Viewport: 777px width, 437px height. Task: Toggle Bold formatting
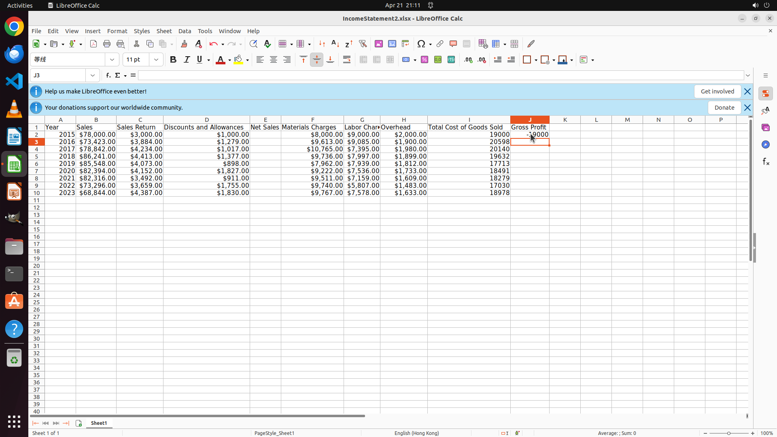[173, 59]
